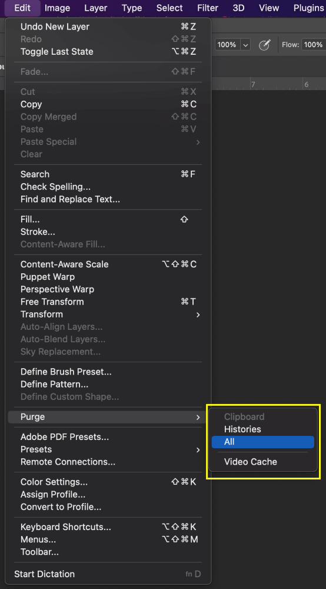Click the Flow value field
326x589 pixels.
point(313,45)
